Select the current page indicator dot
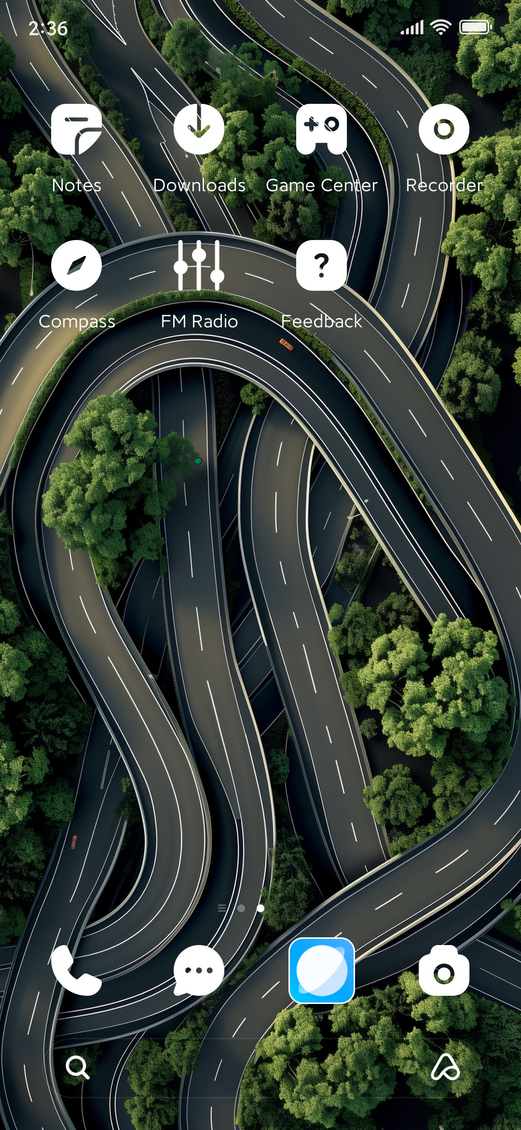Screen dimensions: 521x1130 pos(260,908)
